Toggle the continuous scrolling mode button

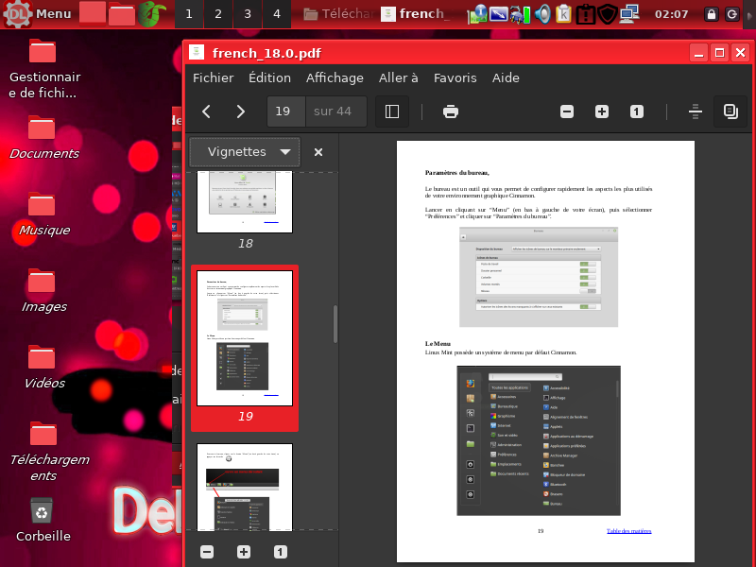(696, 112)
